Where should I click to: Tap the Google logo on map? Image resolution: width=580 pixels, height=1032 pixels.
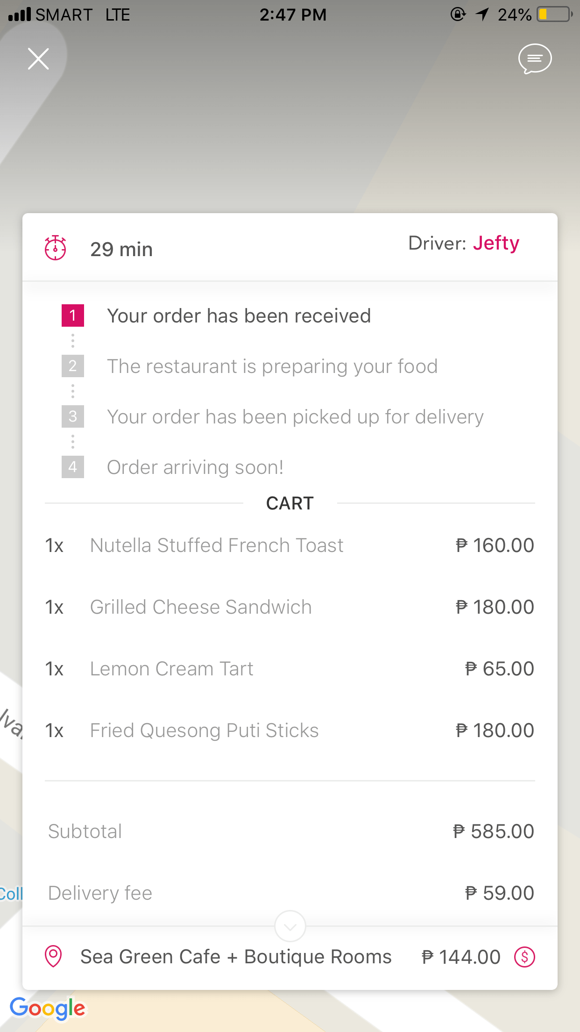coord(48,1008)
